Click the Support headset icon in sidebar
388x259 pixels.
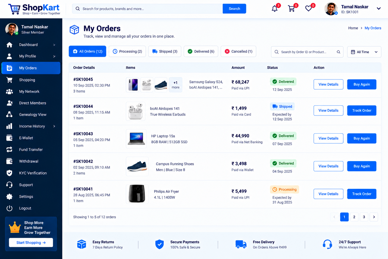point(9,185)
